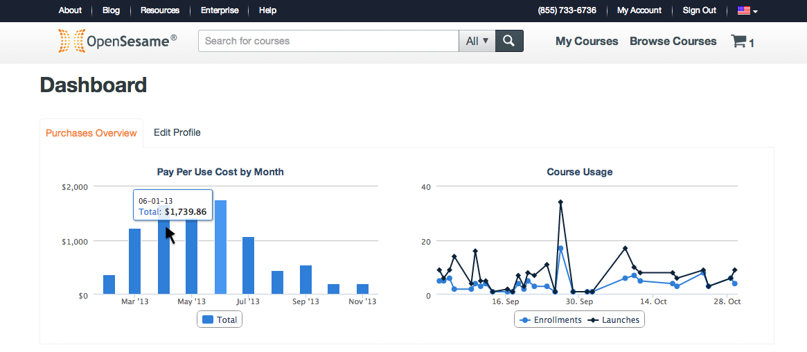The width and height of the screenshot is (807, 352).
Task: Click the Sign Out link
Action: click(x=699, y=10)
